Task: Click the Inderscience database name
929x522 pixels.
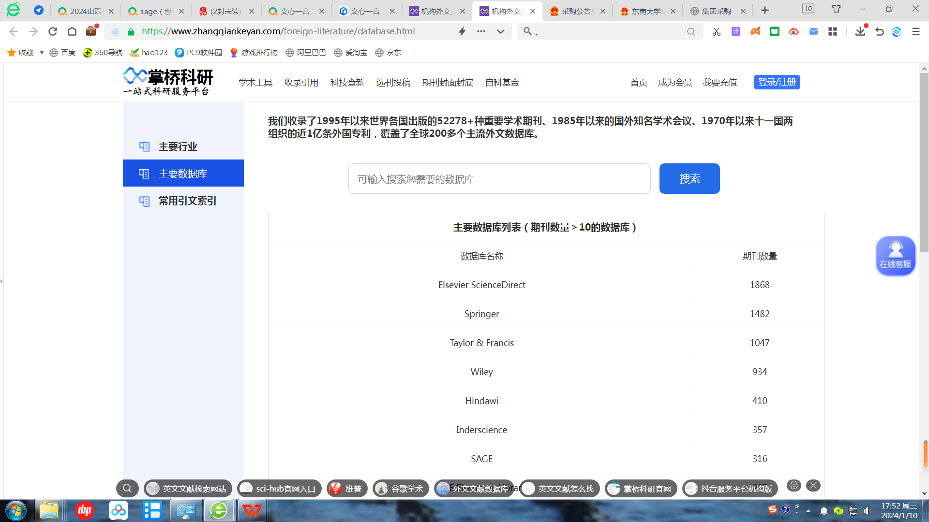Action: [481, 430]
